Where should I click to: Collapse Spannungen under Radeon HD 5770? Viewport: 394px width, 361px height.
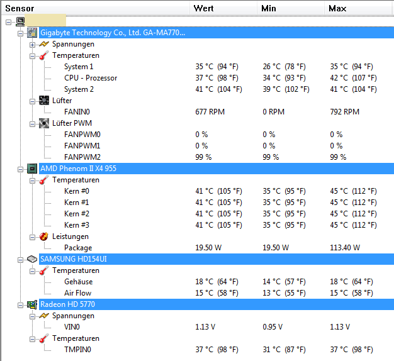[32, 316]
